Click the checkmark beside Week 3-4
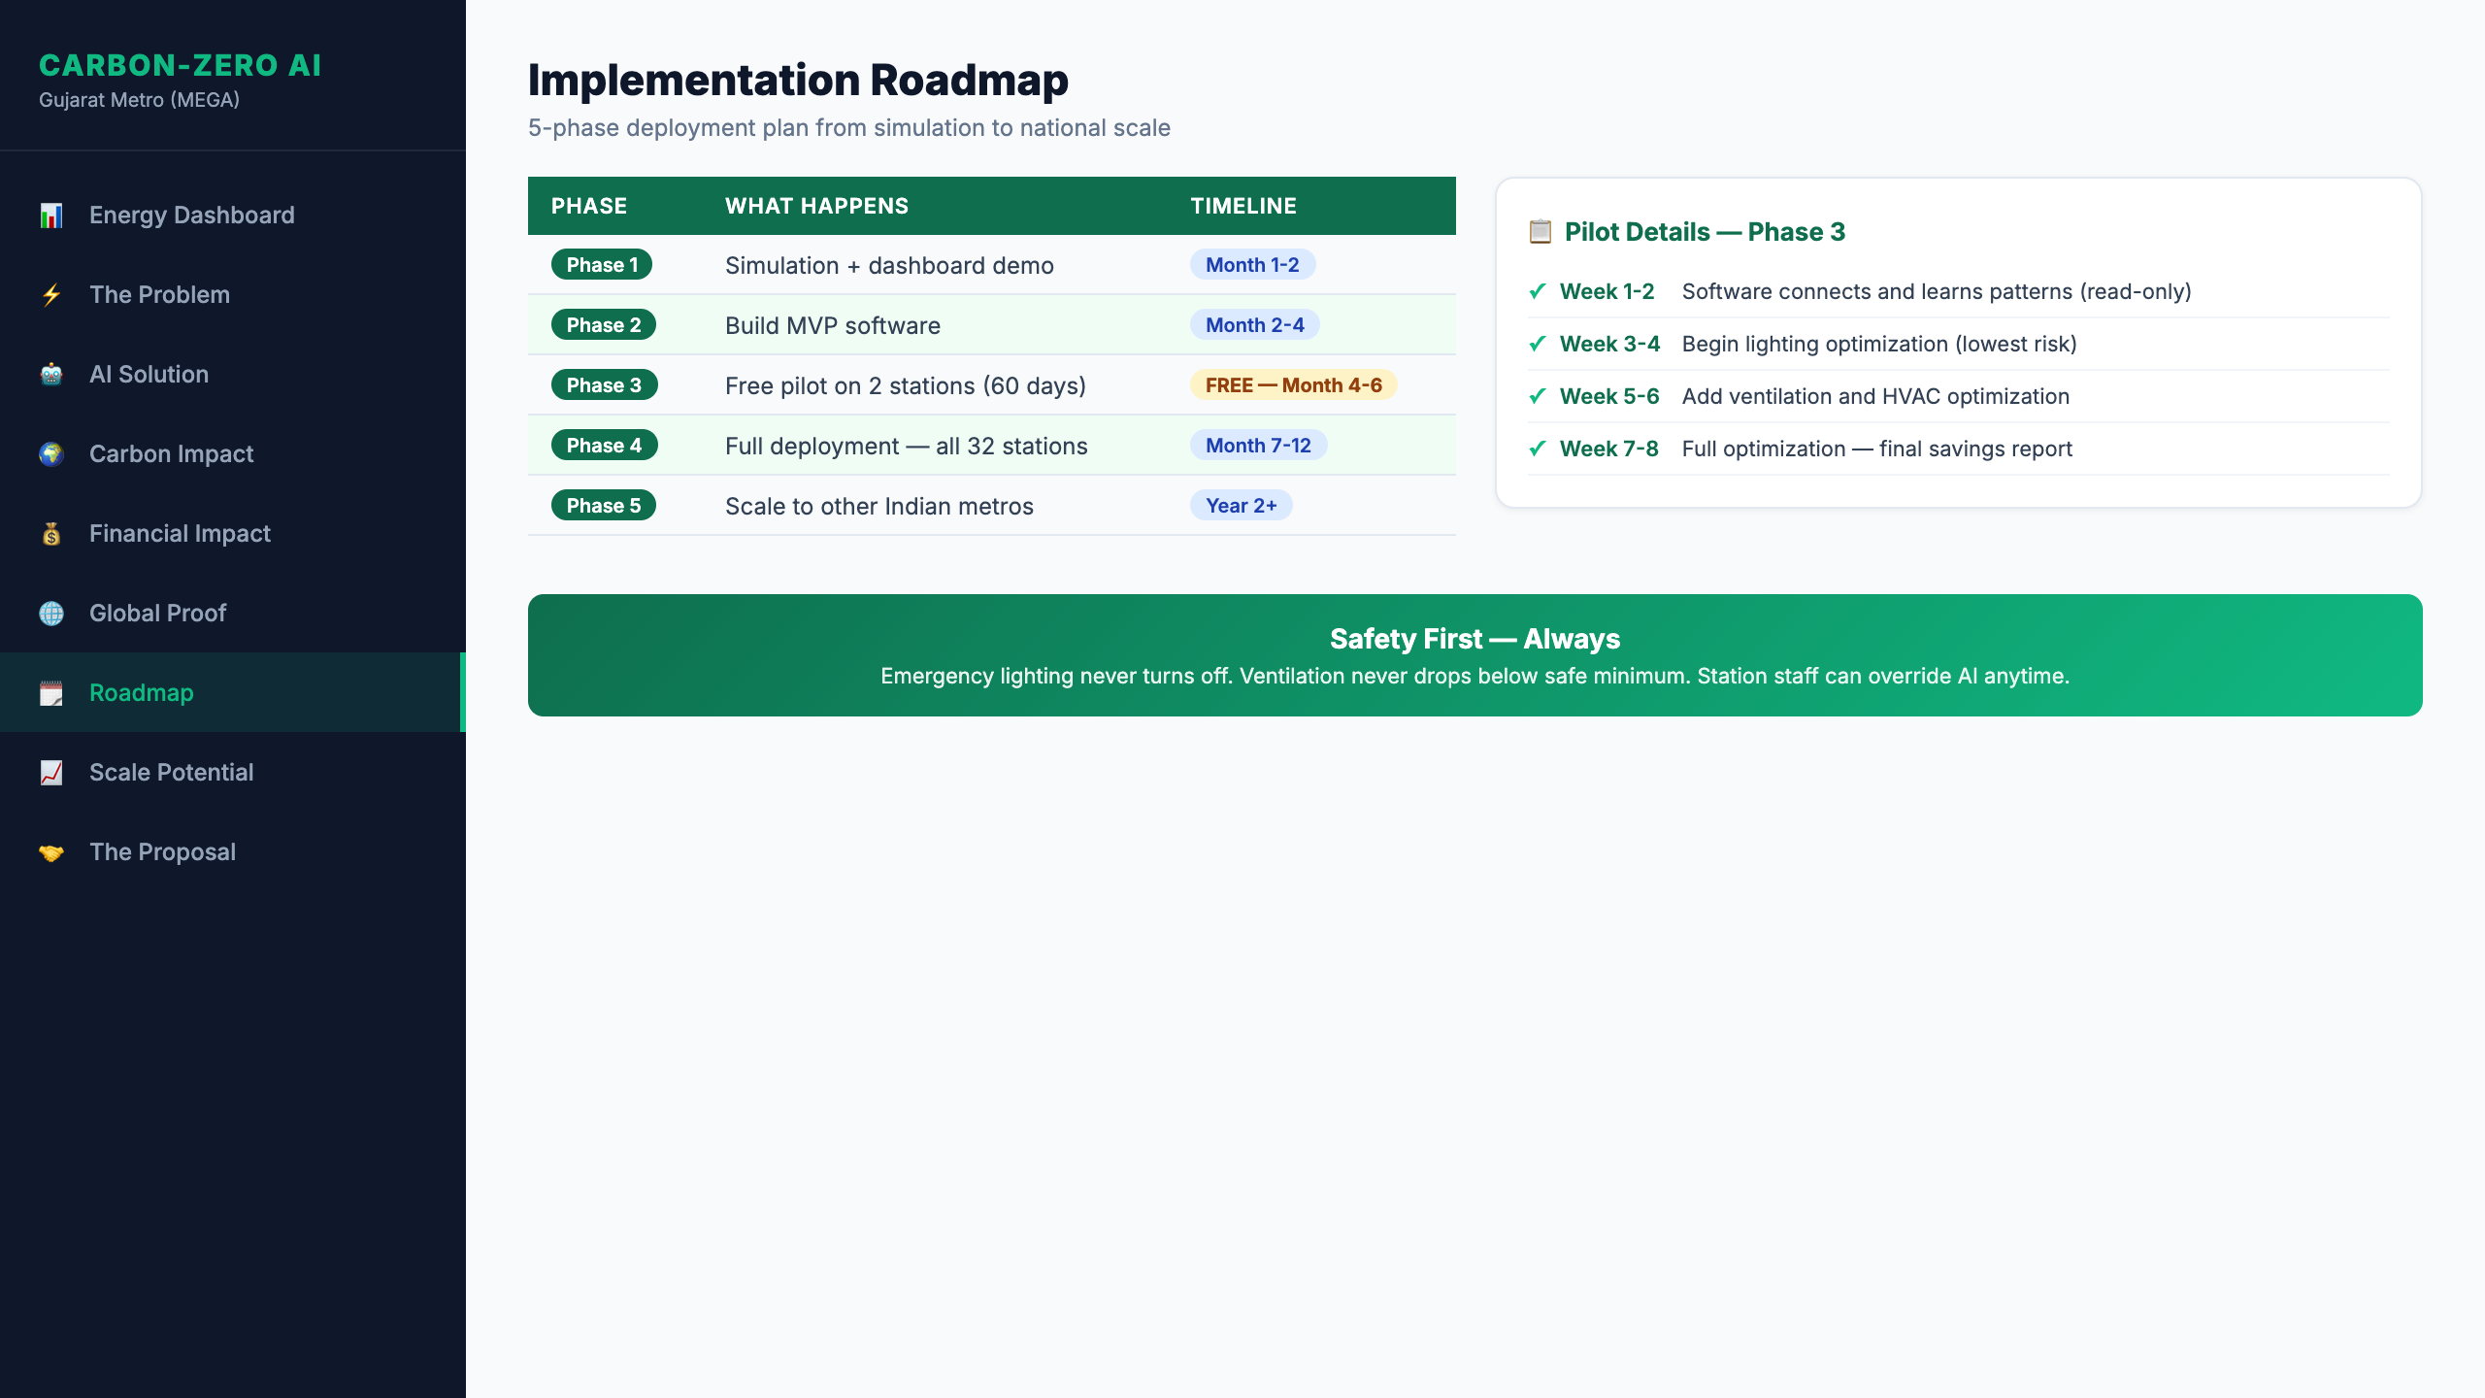Viewport: 2485px width, 1398px height. tap(1537, 344)
